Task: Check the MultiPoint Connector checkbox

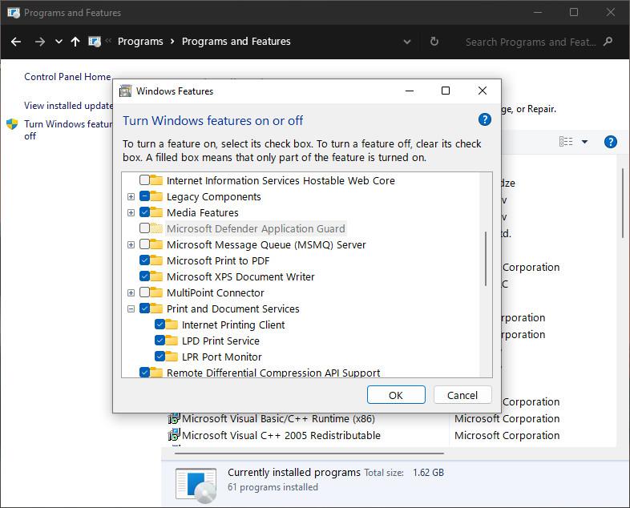Action: coord(144,292)
